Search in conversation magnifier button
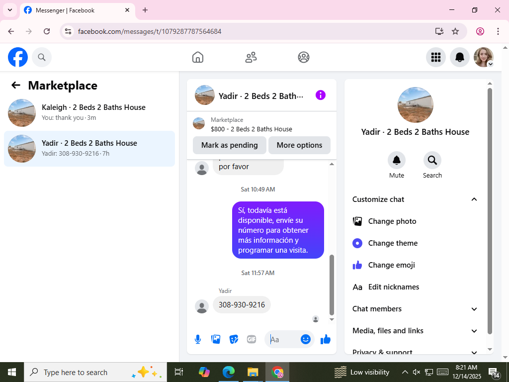 [x=432, y=161]
